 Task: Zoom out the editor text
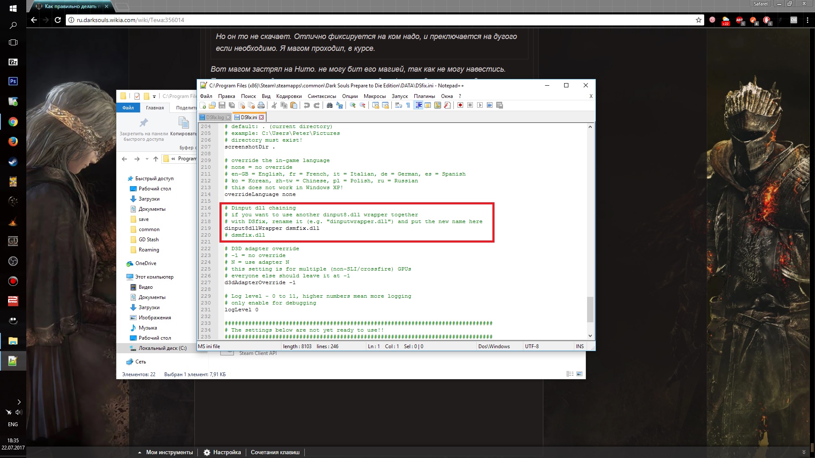[363, 105]
